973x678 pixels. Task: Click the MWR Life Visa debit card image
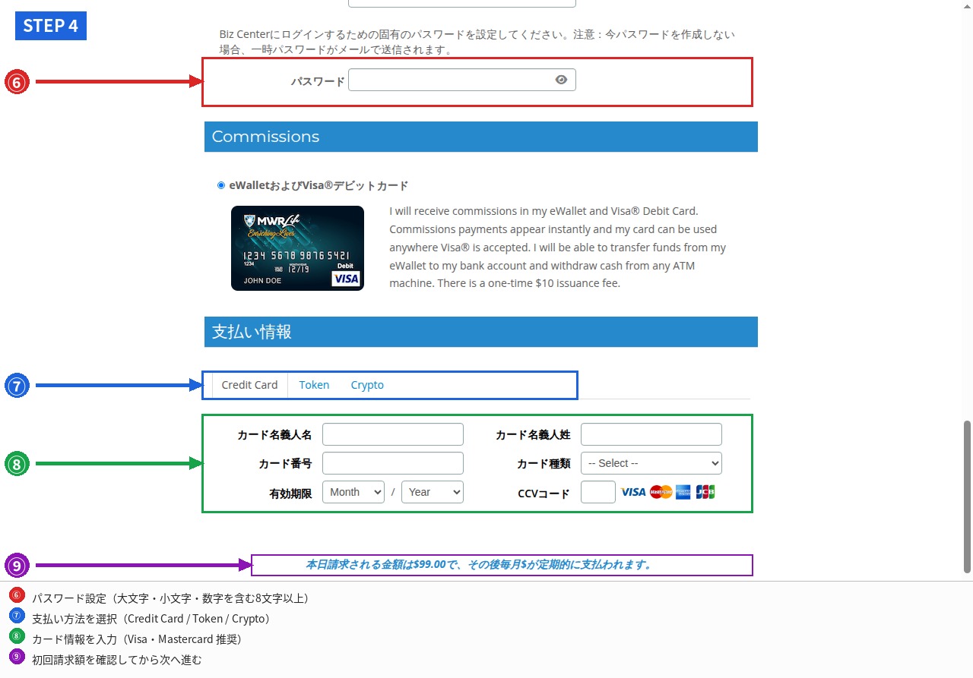(297, 248)
